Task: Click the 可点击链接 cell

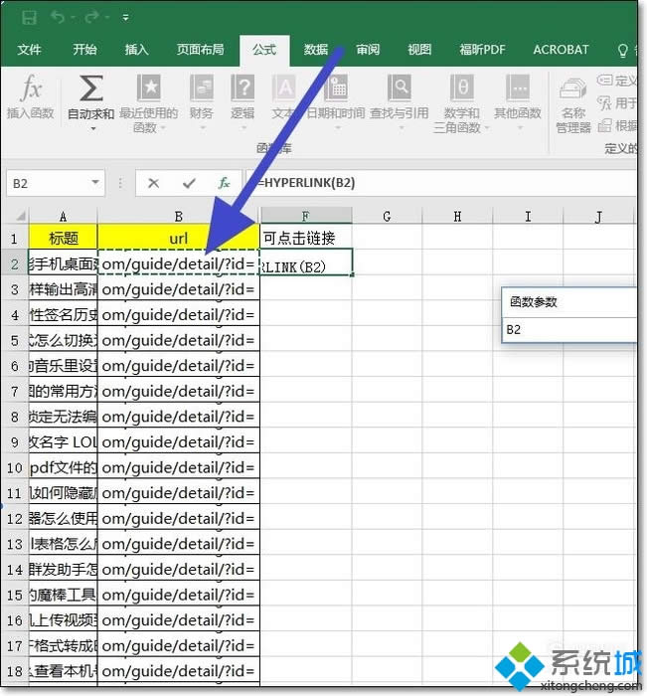Action: pyautogui.click(x=306, y=238)
